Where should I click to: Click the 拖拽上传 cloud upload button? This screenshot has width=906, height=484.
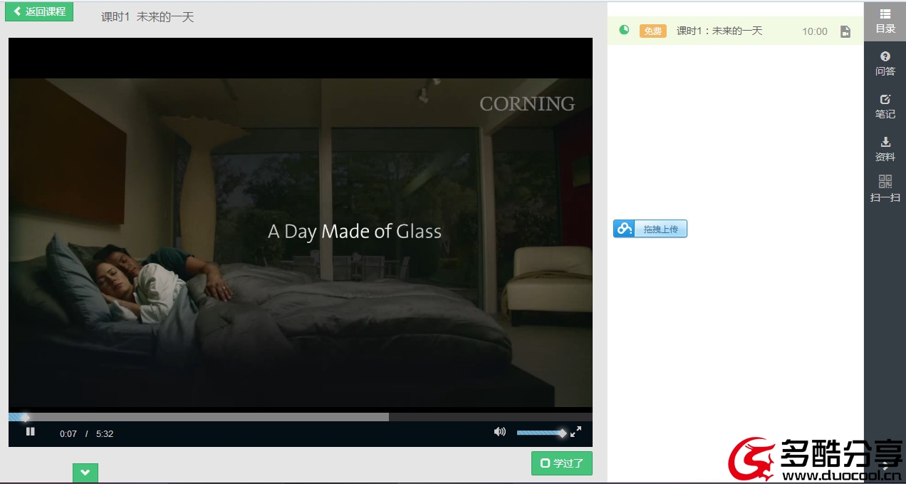tap(650, 229)
